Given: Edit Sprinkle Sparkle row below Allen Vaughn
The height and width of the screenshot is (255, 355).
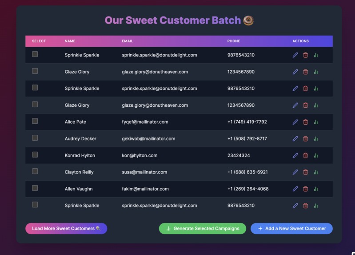Looking at the screenshot, I should point(295,206).
